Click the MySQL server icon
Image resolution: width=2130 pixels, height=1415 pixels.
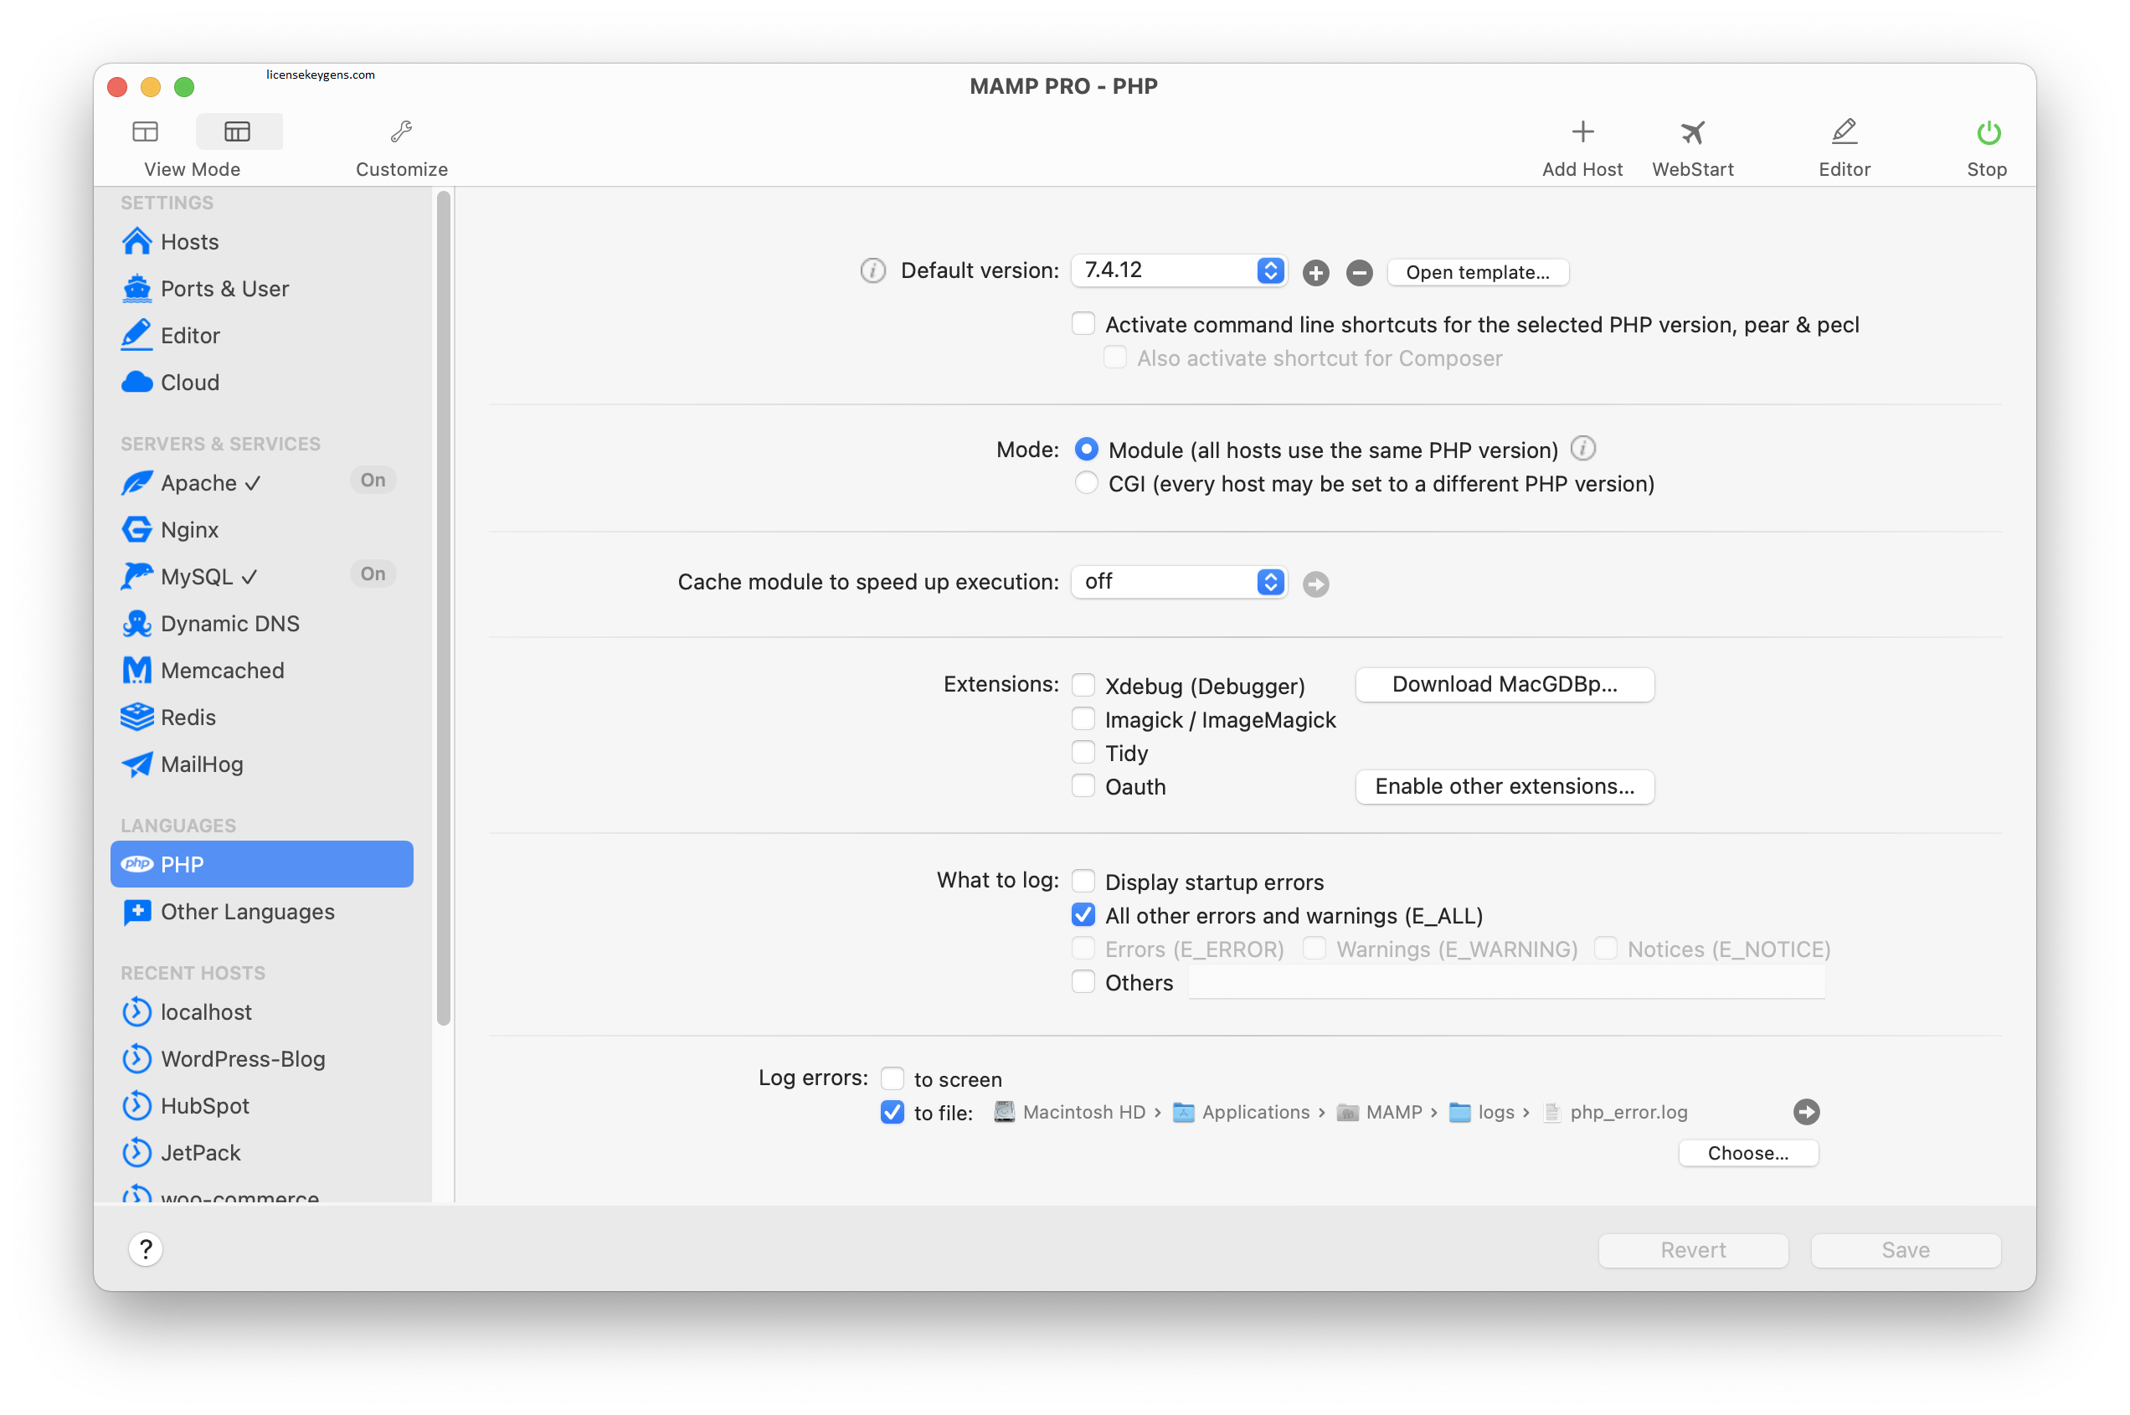pyautogui.click(x=137, y=575)
